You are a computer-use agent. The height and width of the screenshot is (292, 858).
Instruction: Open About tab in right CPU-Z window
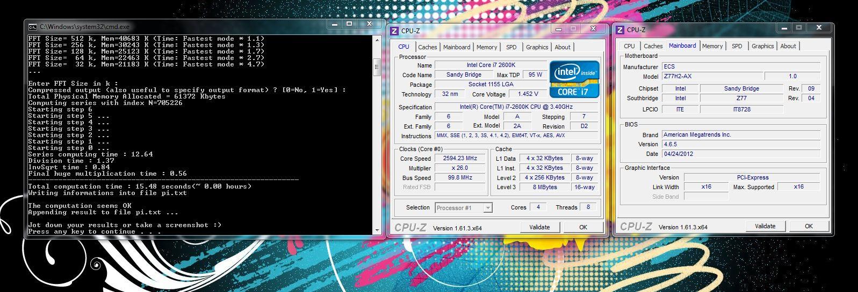click(788, 46)
